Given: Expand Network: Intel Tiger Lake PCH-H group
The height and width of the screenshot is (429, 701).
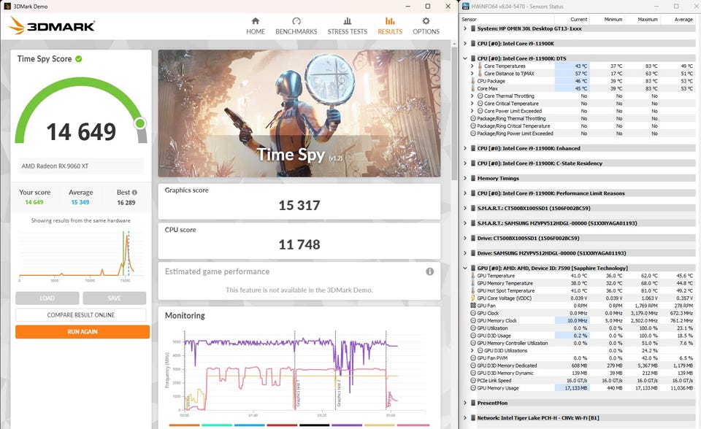Looking at the screenshot, I should tap(465, 418).
